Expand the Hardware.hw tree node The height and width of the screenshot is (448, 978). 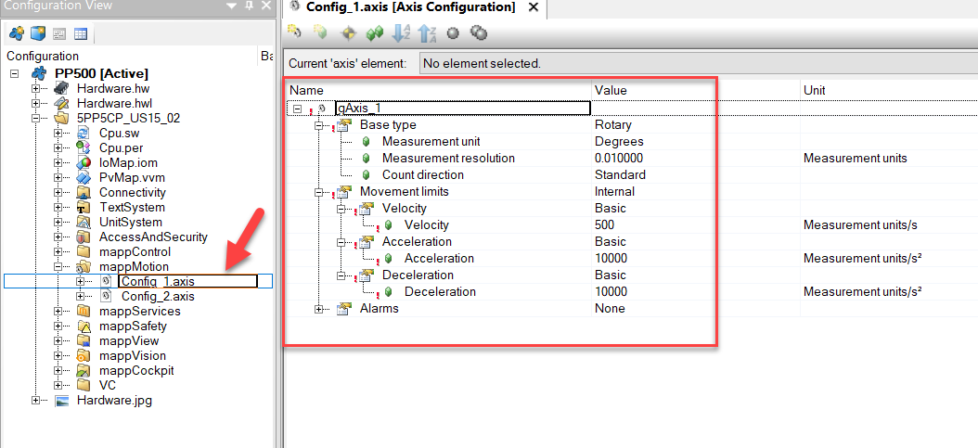pos(35,88)
